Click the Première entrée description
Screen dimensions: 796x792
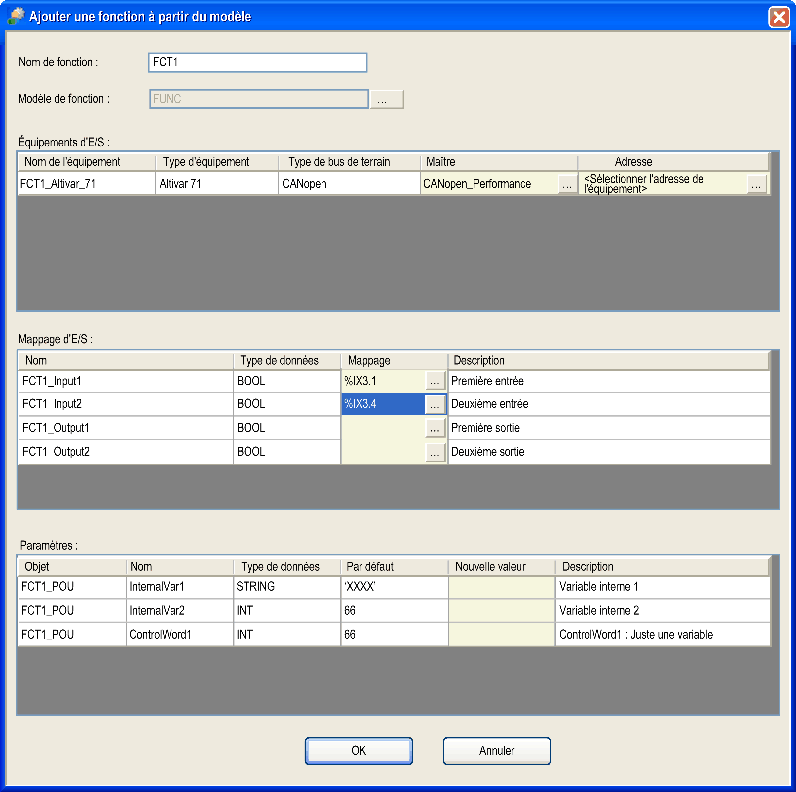609,381
